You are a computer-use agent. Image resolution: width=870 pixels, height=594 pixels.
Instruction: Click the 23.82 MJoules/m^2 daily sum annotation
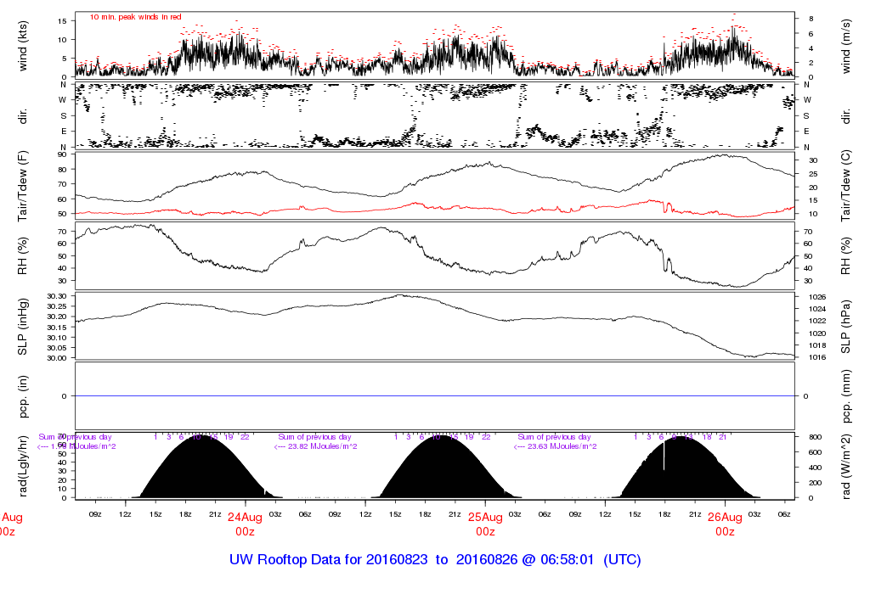tap(315, 446)
